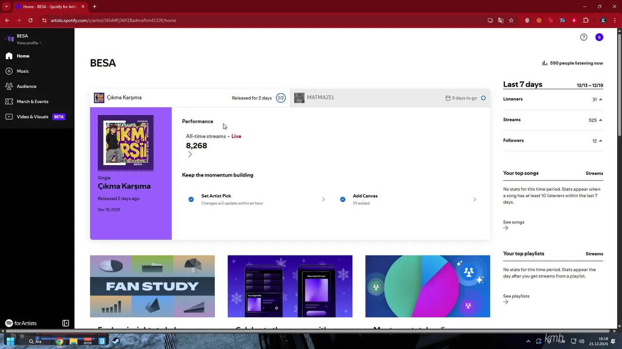Reload the page

coord(31,20)
